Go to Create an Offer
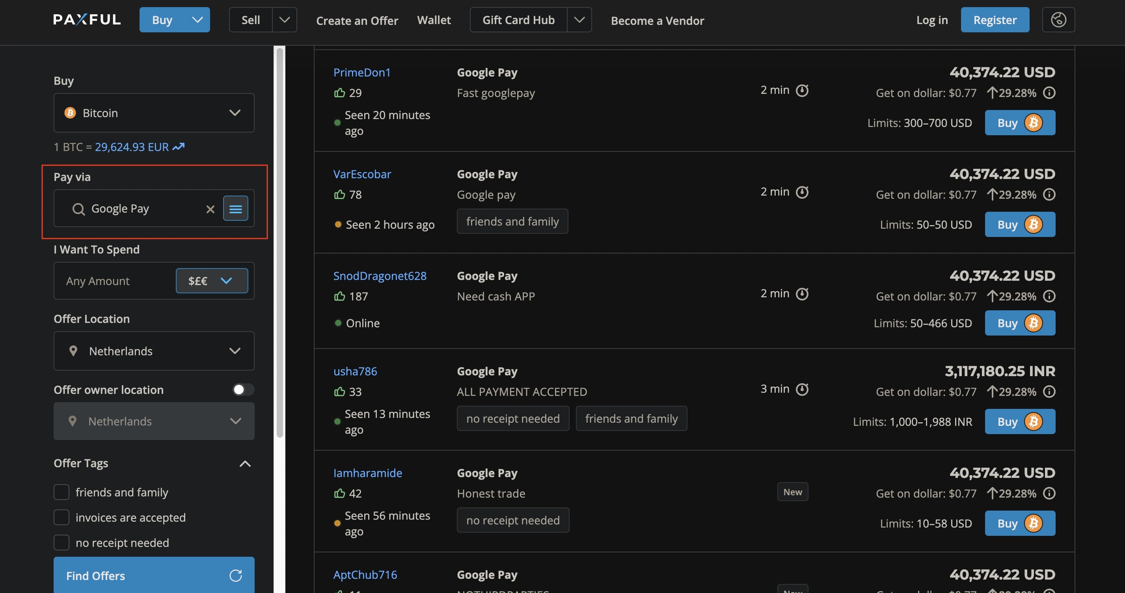1125x593 pixels. tap(357, 21)
